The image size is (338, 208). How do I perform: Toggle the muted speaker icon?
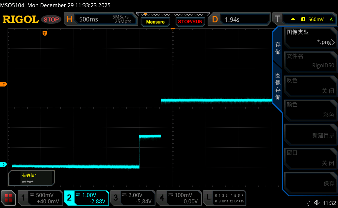point(317,203)
